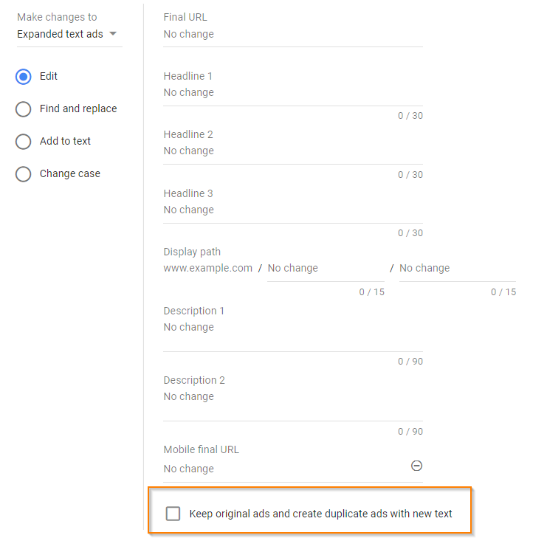547x538 pixels.
Task: Remove the Mobile final URL field icon
Action: point(416,466)
